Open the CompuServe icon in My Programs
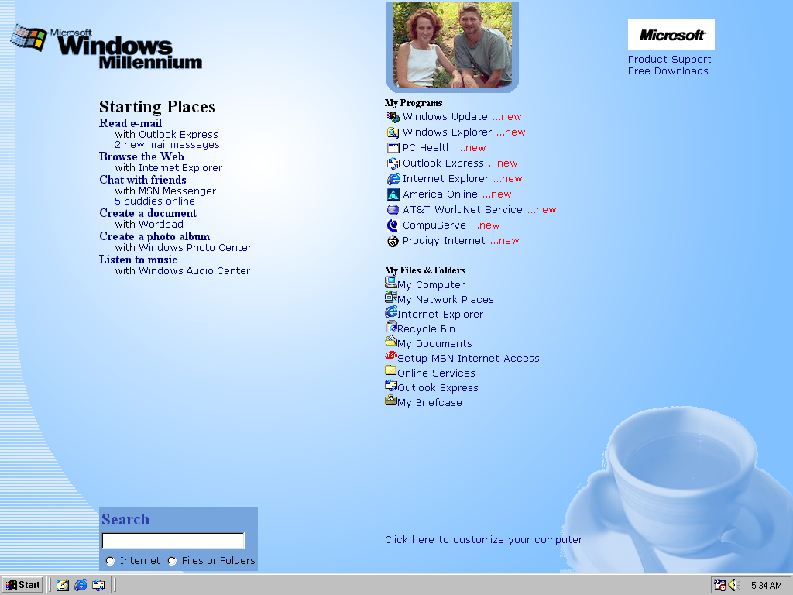 coord(393,225)
